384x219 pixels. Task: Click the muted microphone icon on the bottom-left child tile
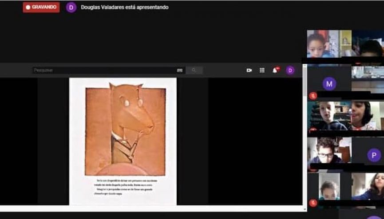(x=313, y=203)
